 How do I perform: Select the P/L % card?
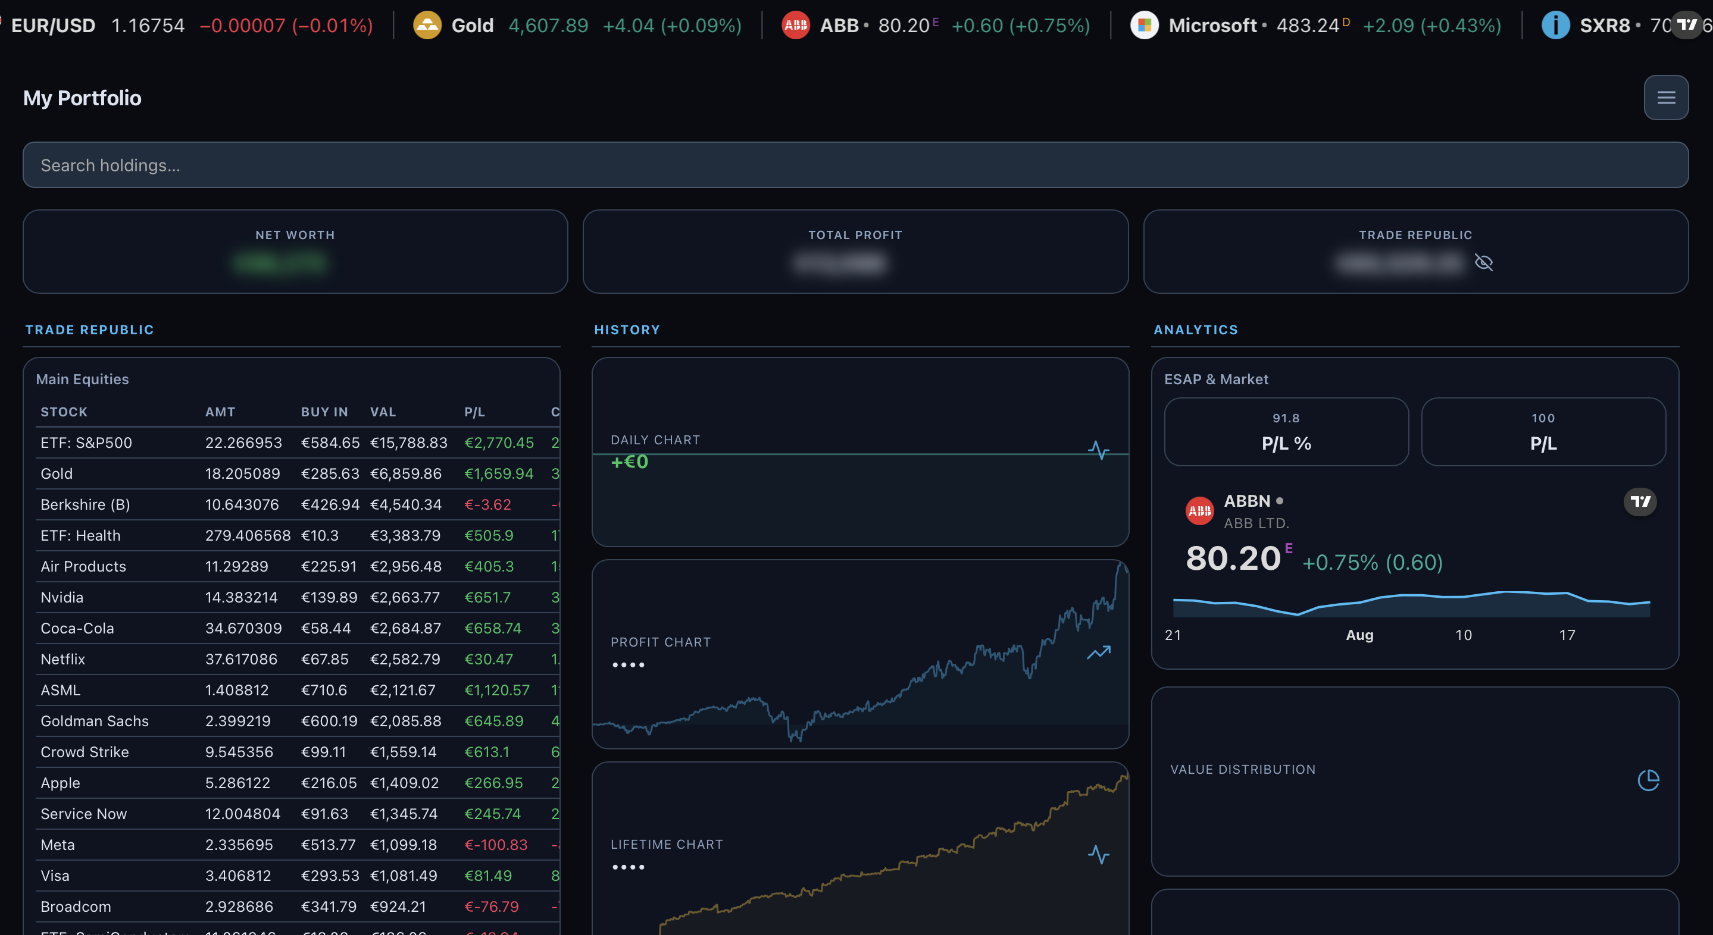(1286, 432)
